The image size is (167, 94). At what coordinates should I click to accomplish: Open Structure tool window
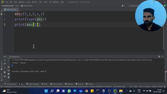[1, 77]
